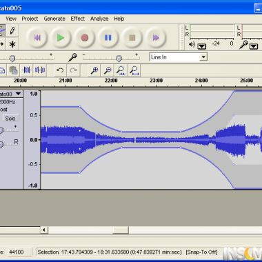The width and height of the screenshot is (262, 262).
Task: Adjust the track gain slider
Action: click(x=1, y=130)
